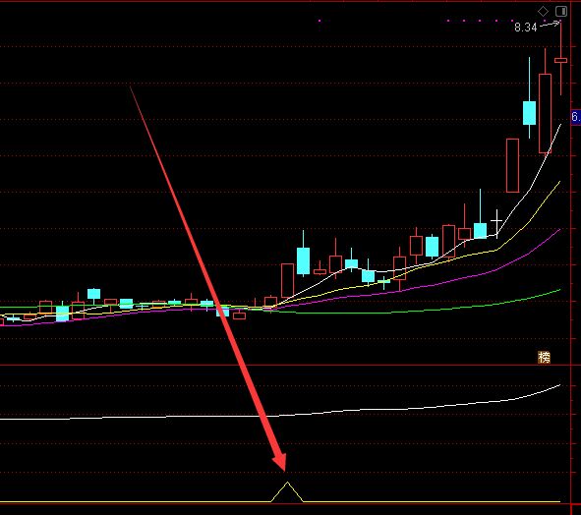The image size is (581, 515).
Task: Click the yellow signal spike in bottom indicator
Action: point(287,491)
